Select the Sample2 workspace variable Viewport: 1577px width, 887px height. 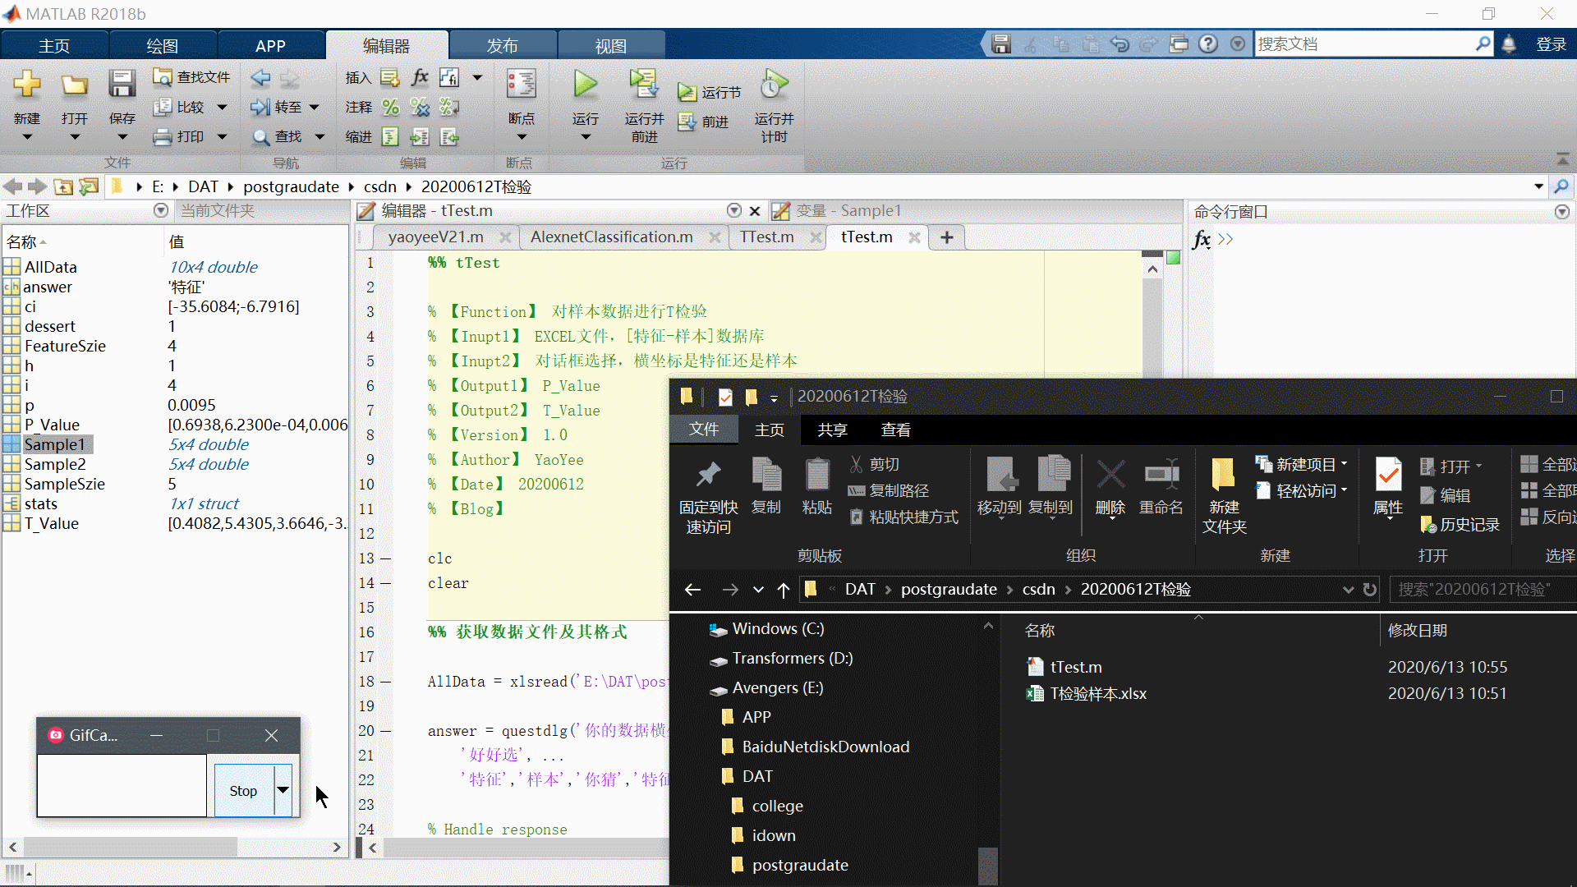(54, 464)
